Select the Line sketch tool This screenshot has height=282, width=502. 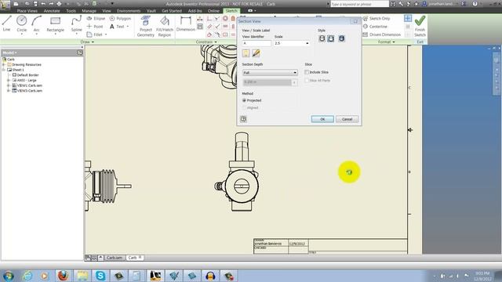7,23
